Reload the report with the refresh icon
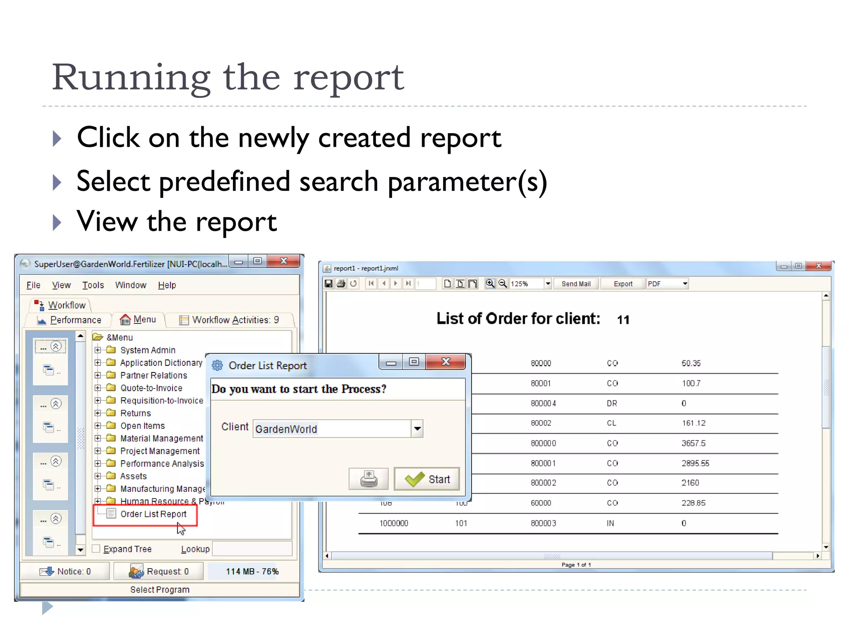Screen dimensions: 849x637 coord(353,284)
